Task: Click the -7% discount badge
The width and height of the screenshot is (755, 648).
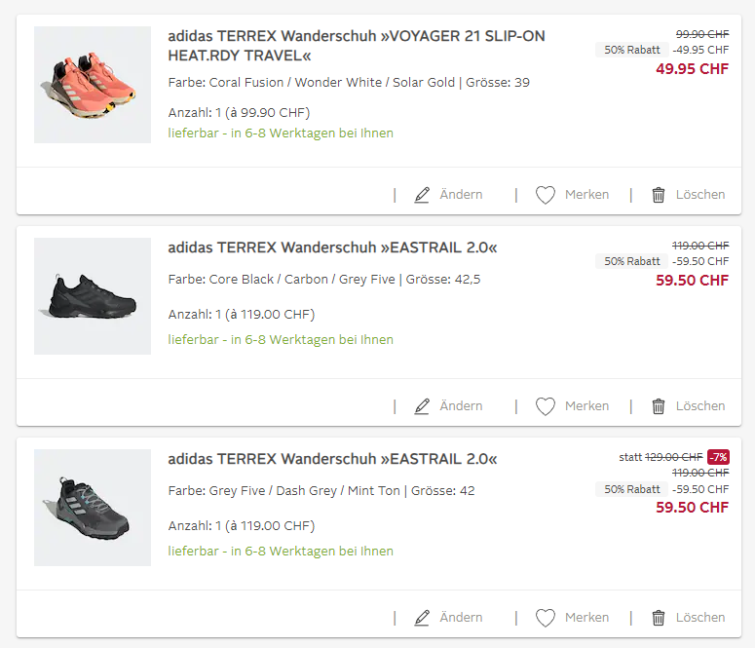Action: [x=718, y=457]
